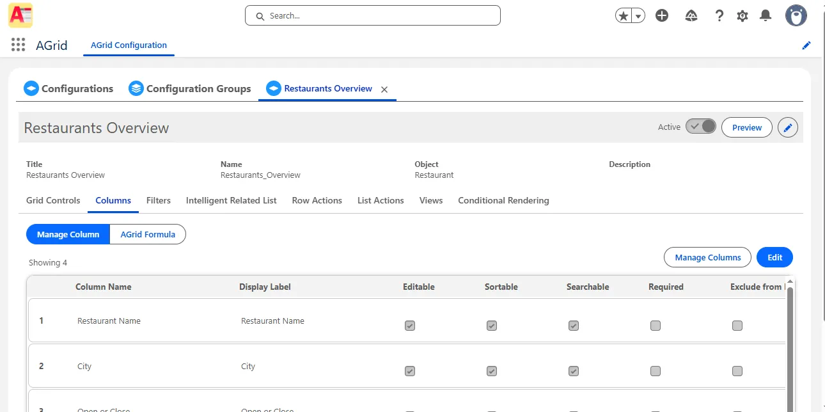The image size is (825, 412).
Task: Open the Setup gear icon
Action: tap(742, 16)
